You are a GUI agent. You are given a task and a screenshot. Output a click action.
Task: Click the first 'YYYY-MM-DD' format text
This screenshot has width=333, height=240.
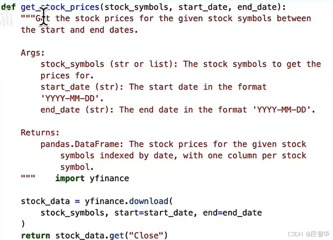coord(70,99)
